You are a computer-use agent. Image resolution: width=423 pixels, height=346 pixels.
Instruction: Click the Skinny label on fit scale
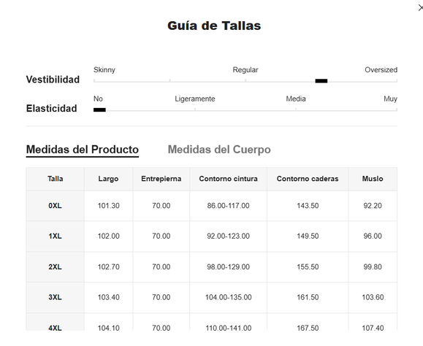click(104, 70)
